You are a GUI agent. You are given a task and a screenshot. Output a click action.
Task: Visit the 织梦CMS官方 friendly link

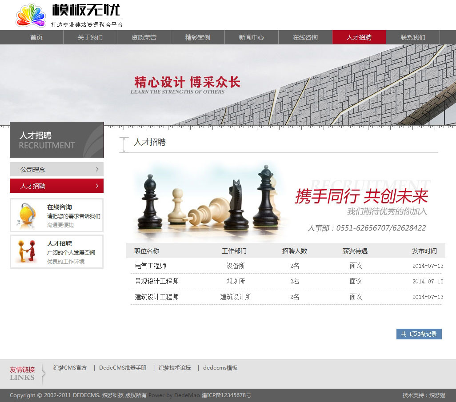(x=70, y=368)
